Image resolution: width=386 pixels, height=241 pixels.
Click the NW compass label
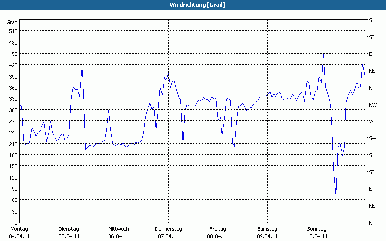coord(372,105)
